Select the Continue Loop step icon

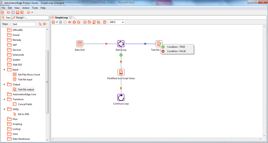(x=121, y=97)
